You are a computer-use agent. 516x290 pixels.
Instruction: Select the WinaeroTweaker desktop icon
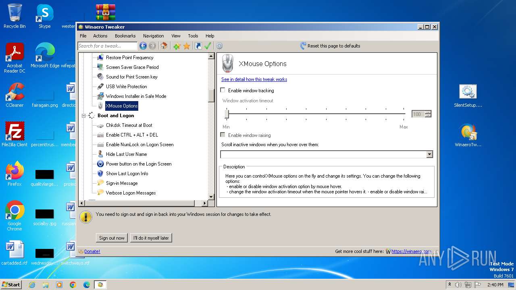tap(468, 135)
